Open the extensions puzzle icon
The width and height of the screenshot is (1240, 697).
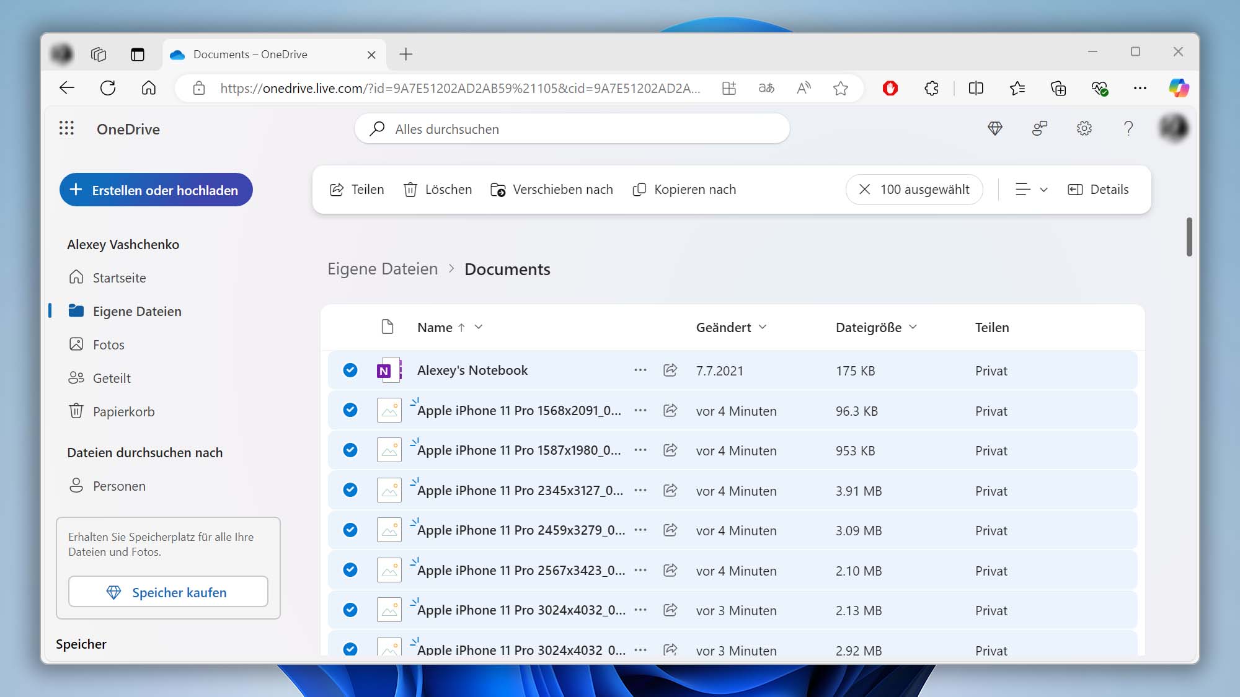[x=931, y=88]
